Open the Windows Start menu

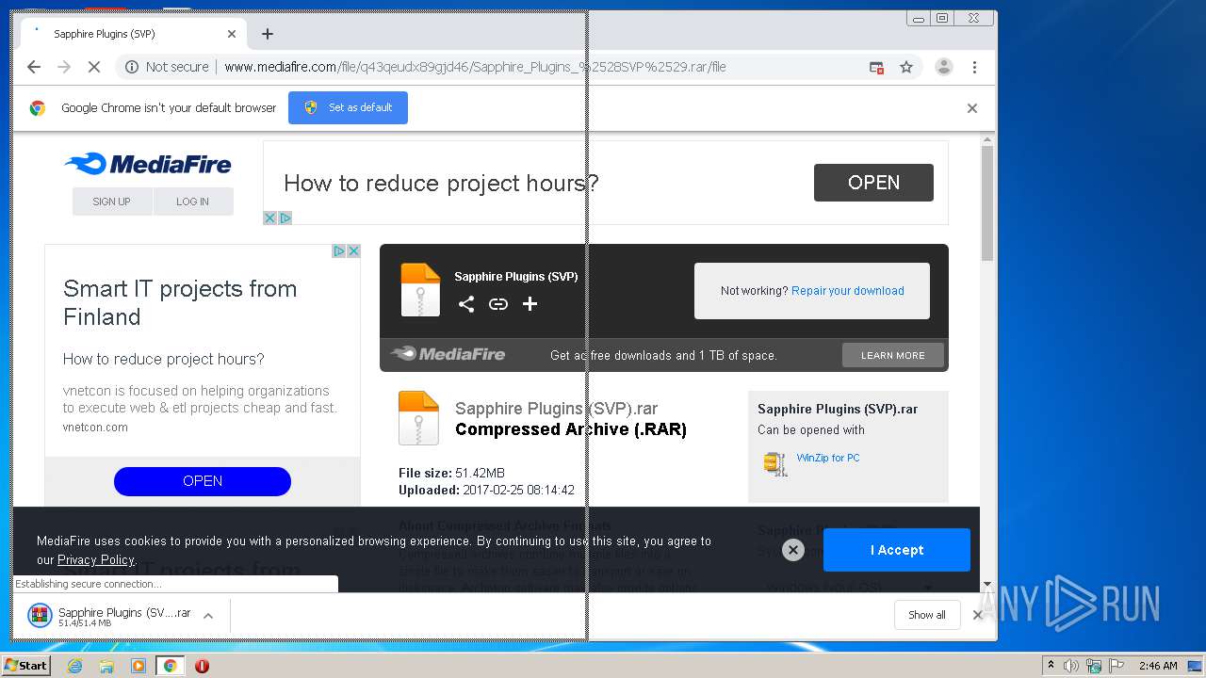(25, 665)
